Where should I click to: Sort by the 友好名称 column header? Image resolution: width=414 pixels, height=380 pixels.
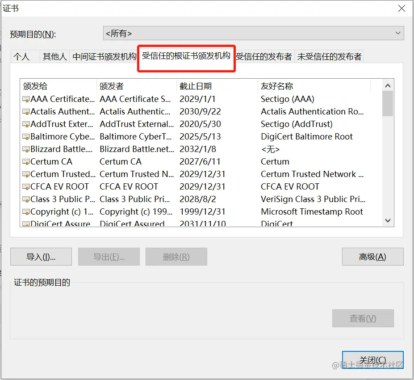pyautogui.click(x=314, y=86)
